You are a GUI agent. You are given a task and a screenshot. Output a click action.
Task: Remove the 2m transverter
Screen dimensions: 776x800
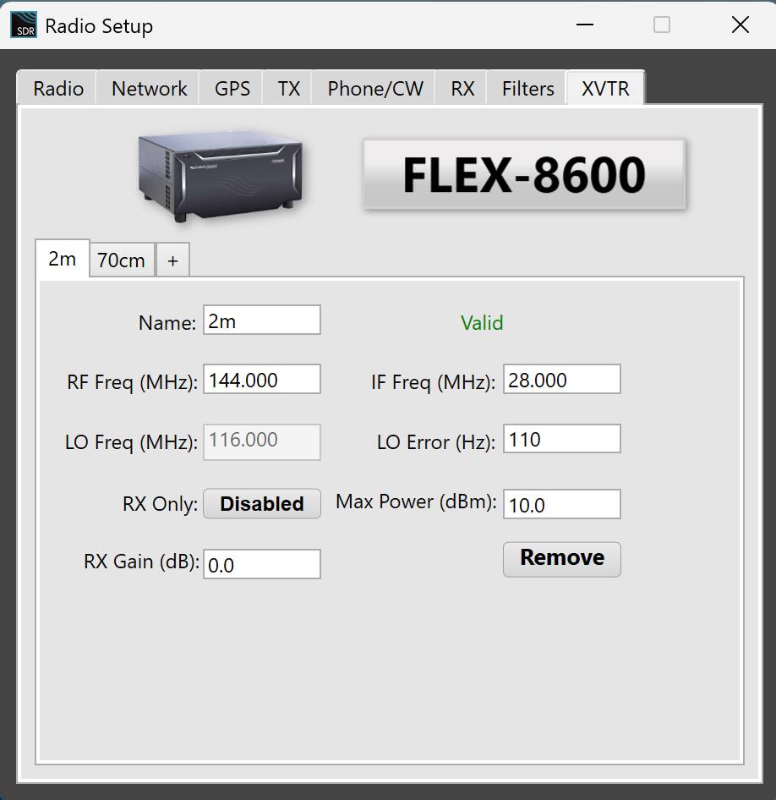click(562, 559)
